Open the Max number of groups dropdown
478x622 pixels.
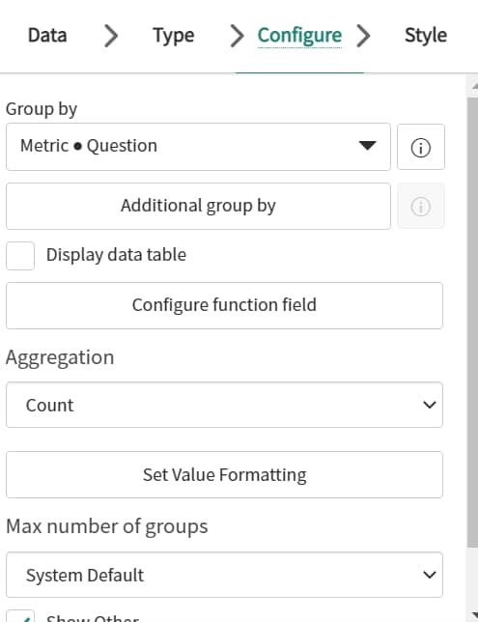(x=225, y=575)
